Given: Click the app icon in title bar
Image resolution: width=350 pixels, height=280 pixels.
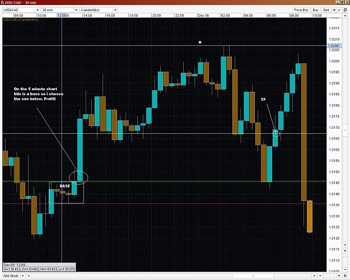Looking at the screenshot, I should coord(3,2).
